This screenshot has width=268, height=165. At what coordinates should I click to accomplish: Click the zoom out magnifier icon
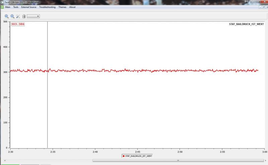tap(12, 16)
